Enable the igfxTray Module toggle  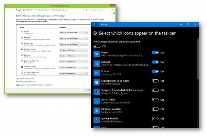pos(155,119)
